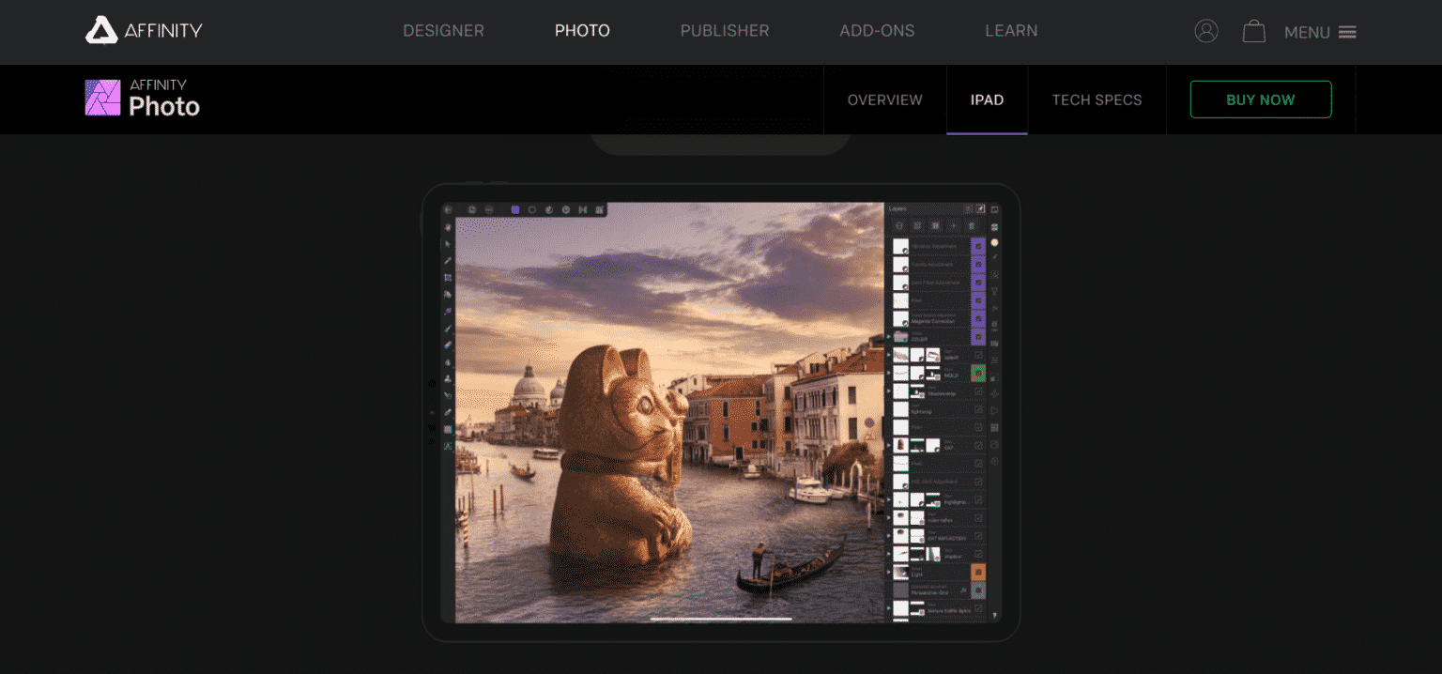This screenshot has width=1442, height=674.
Task: Expand the texture traffic lights layer
Action: pos(888,609)
